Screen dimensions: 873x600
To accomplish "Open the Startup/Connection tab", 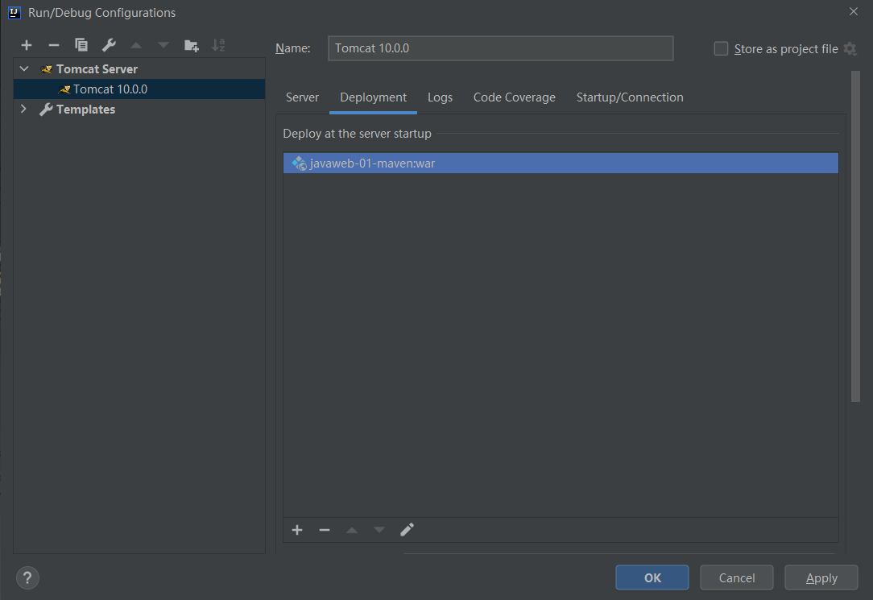I will tap(630, 97).
